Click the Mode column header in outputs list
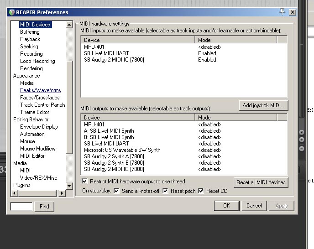Screen dimensions: 314x249 (236, 117)
